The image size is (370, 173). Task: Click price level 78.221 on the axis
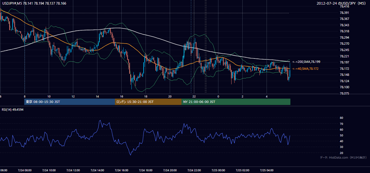pos(344,56)
